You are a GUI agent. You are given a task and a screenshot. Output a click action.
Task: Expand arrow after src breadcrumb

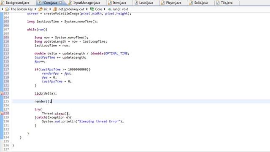(51, 9)
